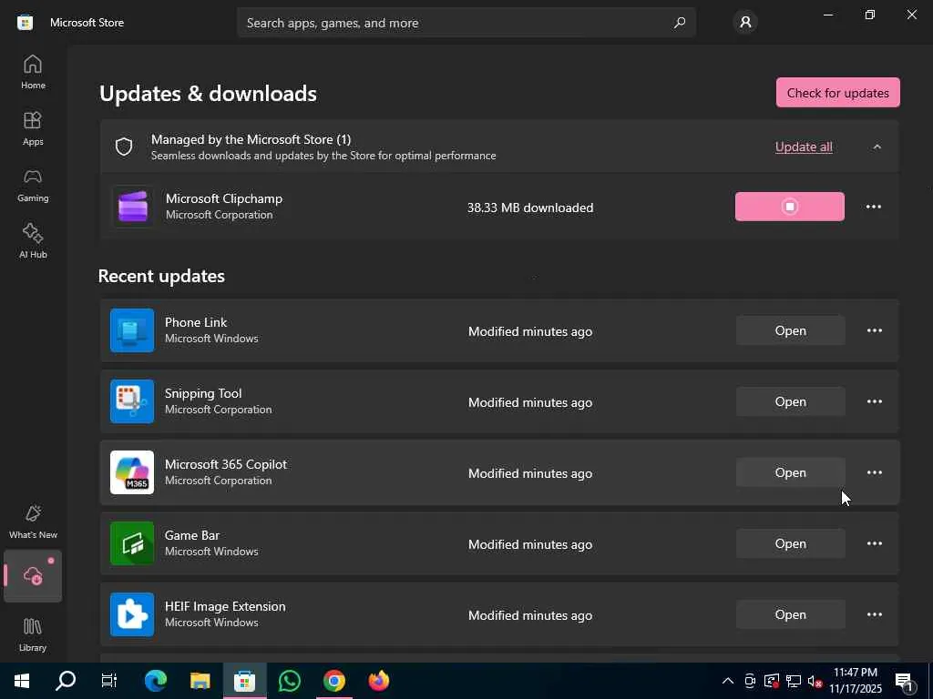The width and height of the screenshot is (933, 699).
Task: Collapse the Managed by Microsoft Store section
Action: click(877, 147)
